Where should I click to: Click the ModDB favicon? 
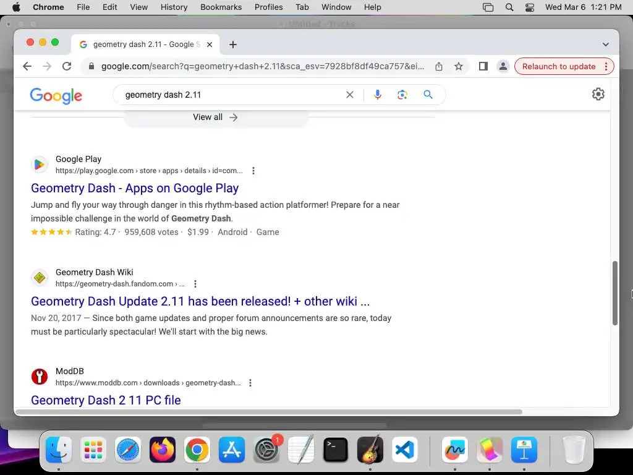(x=40, y=377)
